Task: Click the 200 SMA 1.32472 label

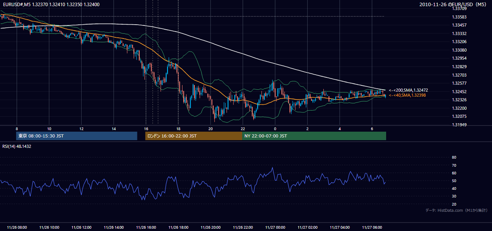Action: [408, 90]
